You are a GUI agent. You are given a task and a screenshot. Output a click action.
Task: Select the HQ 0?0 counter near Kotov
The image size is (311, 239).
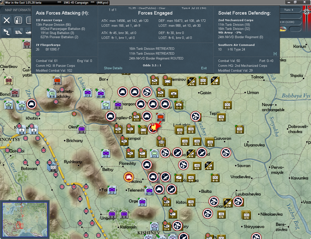tap(191, 203)
